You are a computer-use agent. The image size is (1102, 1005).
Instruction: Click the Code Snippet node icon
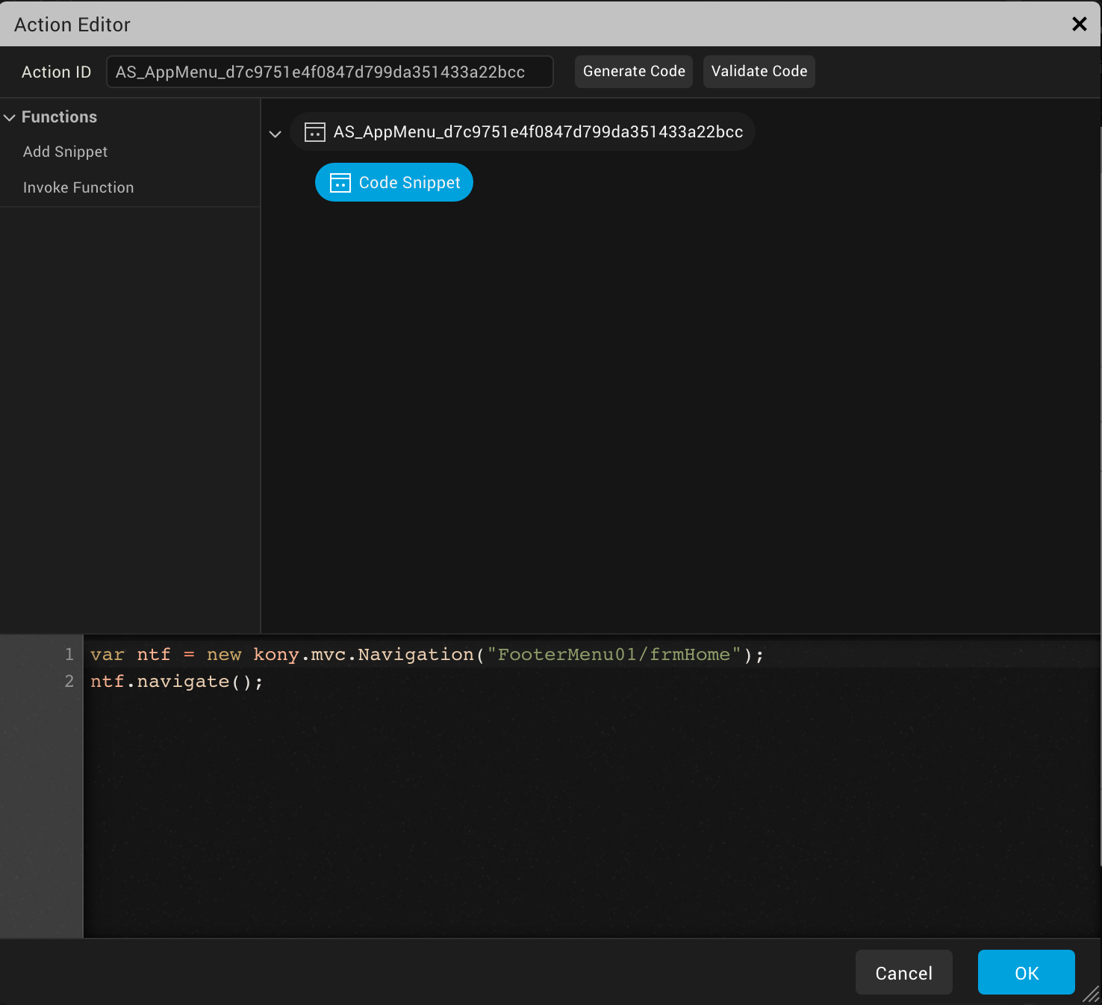pyautogui.click(x=340, y=183)
